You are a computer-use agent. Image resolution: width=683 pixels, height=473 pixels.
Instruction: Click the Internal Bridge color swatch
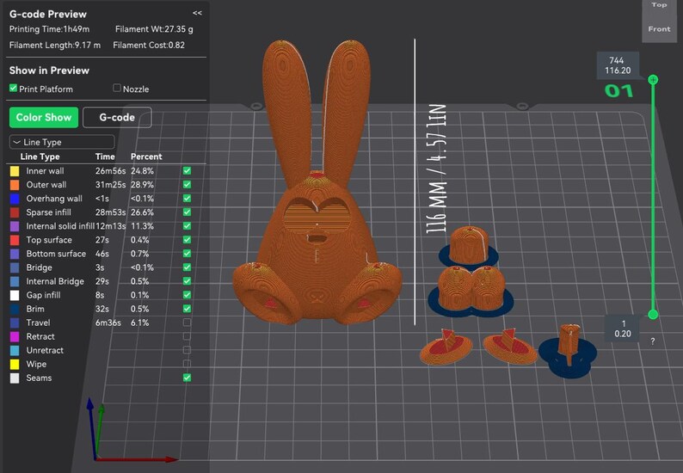[15, 281]
